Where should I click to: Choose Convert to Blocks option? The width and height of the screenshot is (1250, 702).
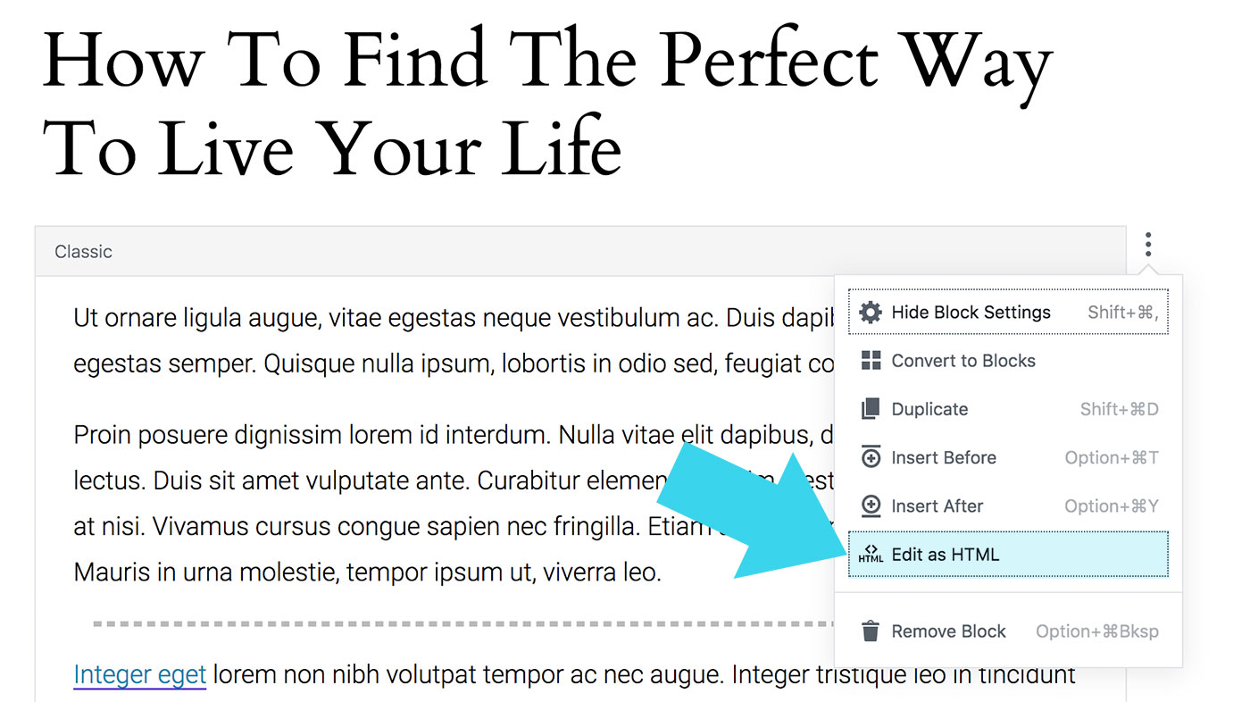coord(1008,361)
